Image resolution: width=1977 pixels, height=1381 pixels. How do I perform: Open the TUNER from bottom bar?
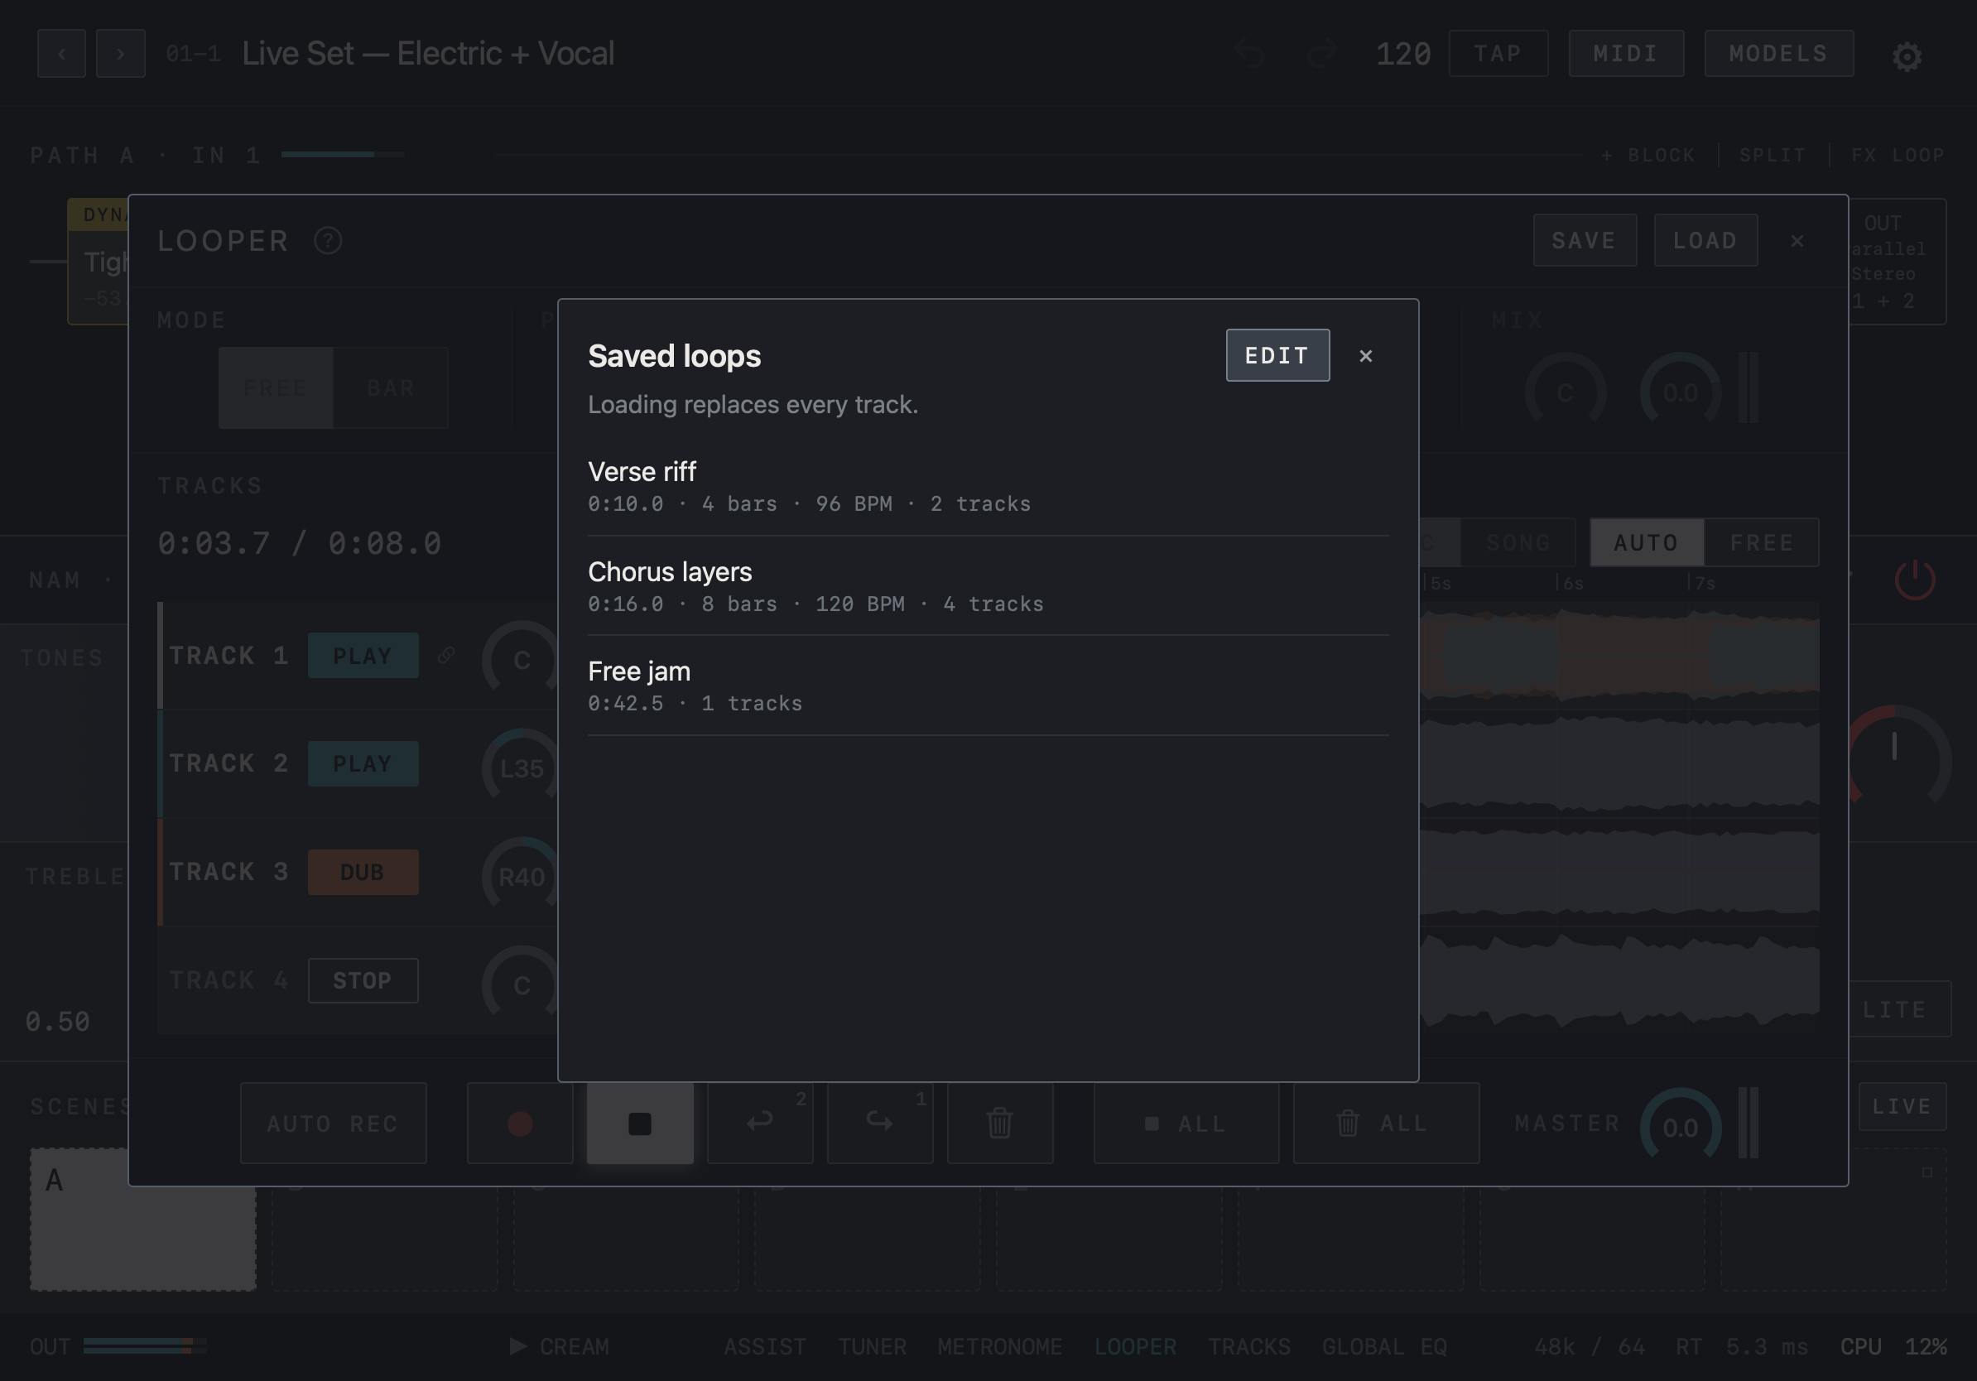872,1346
